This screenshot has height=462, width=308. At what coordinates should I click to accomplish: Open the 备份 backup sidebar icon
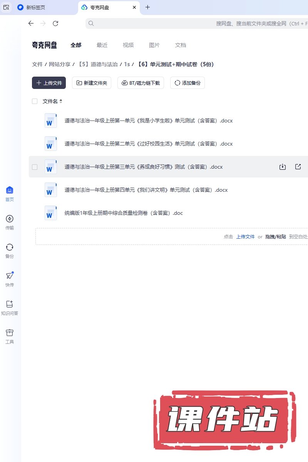tap(10, 247)
